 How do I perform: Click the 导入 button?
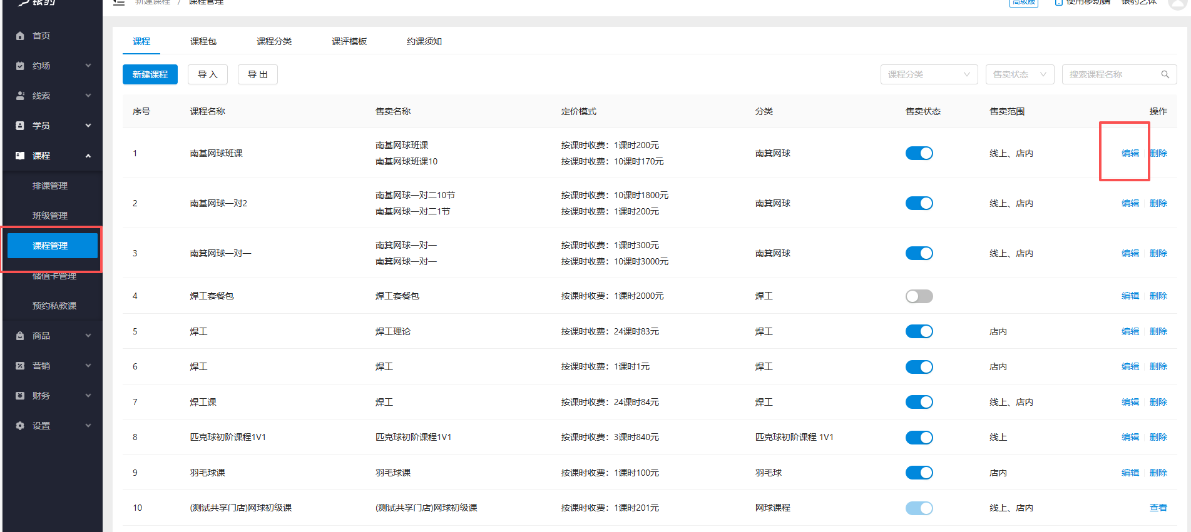click(x=208, y=74)
